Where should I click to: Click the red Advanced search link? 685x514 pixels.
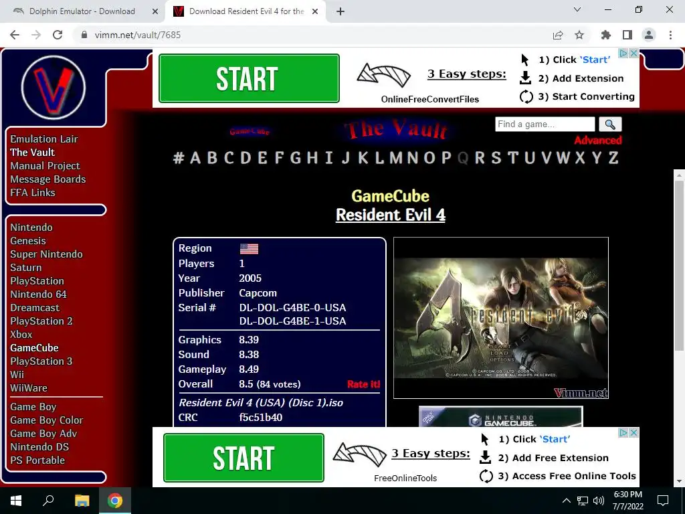coord(597,141)
